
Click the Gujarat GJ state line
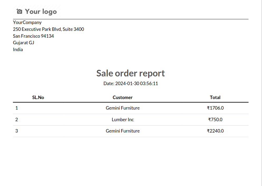point(23,43)
